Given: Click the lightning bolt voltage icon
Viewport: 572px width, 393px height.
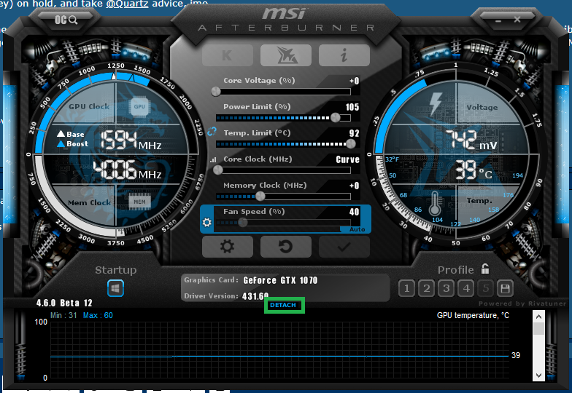Looking at the screenshot, I should click(x=436, y=103).
